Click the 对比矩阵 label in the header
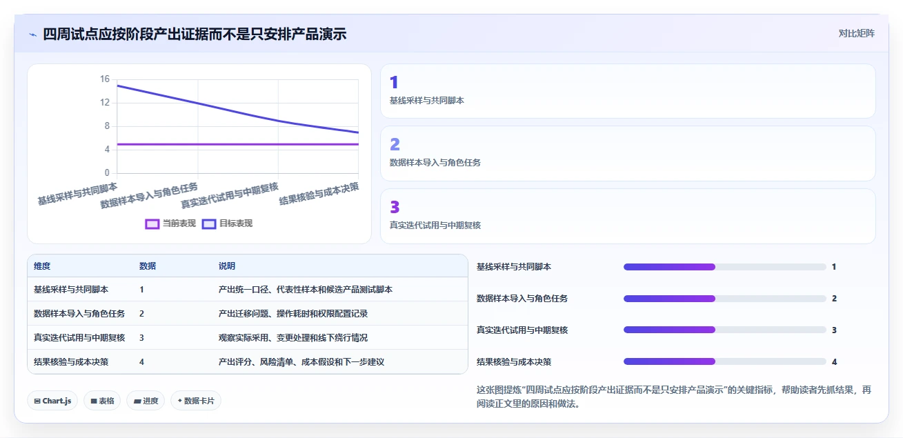 856,33
